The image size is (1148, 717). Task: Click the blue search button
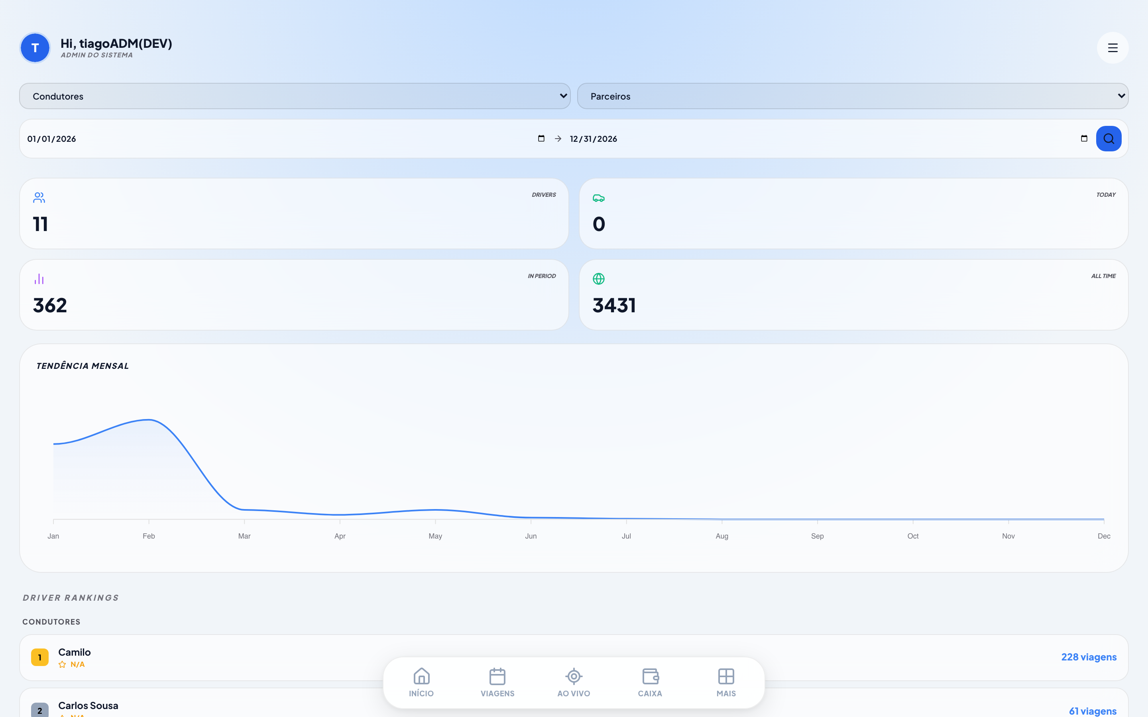pos(1109,139)
